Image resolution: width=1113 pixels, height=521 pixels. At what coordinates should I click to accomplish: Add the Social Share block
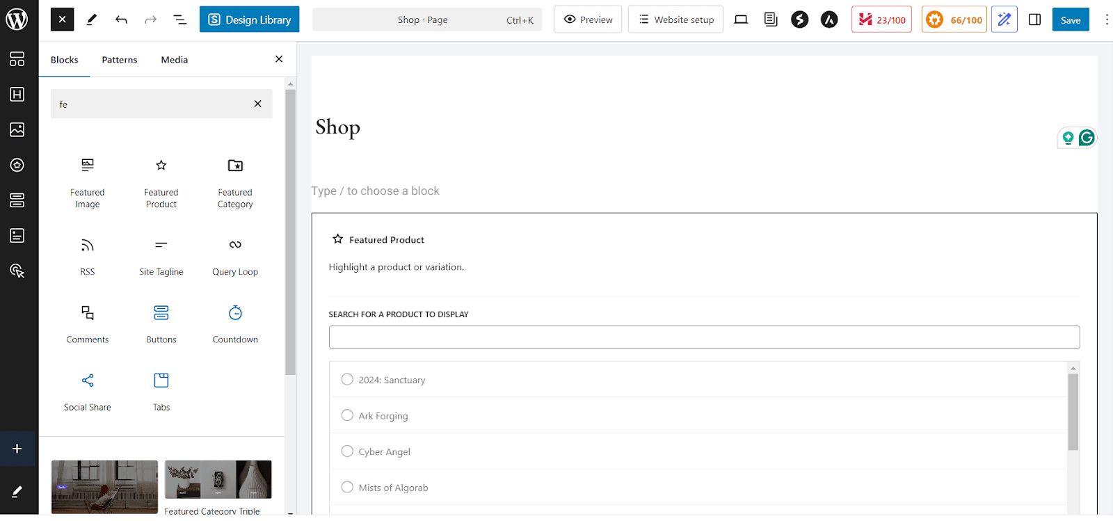point(88,391)
